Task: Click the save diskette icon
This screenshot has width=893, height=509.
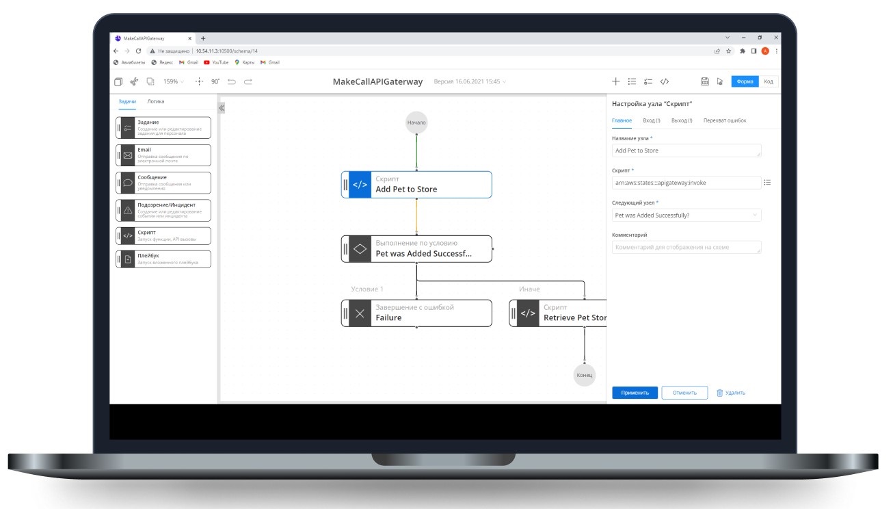Action: [705, 81]
